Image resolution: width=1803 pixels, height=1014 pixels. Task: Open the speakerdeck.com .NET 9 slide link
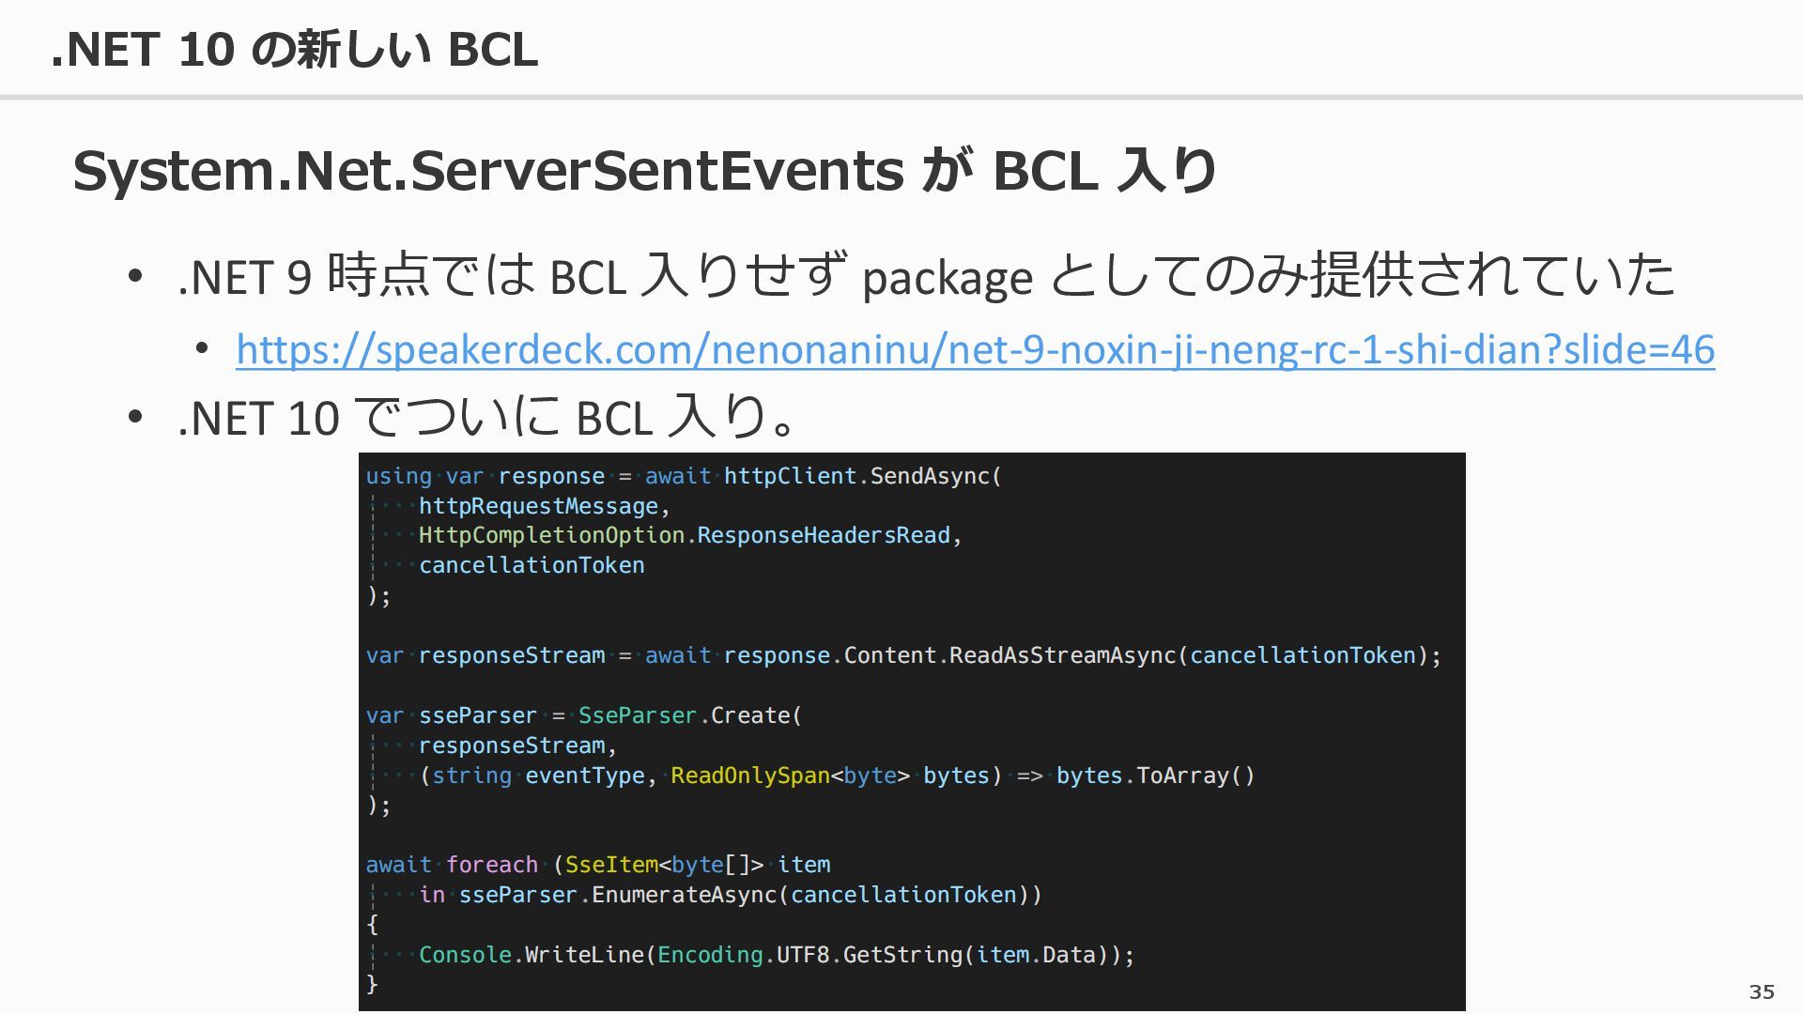click(x=975, y=350)
